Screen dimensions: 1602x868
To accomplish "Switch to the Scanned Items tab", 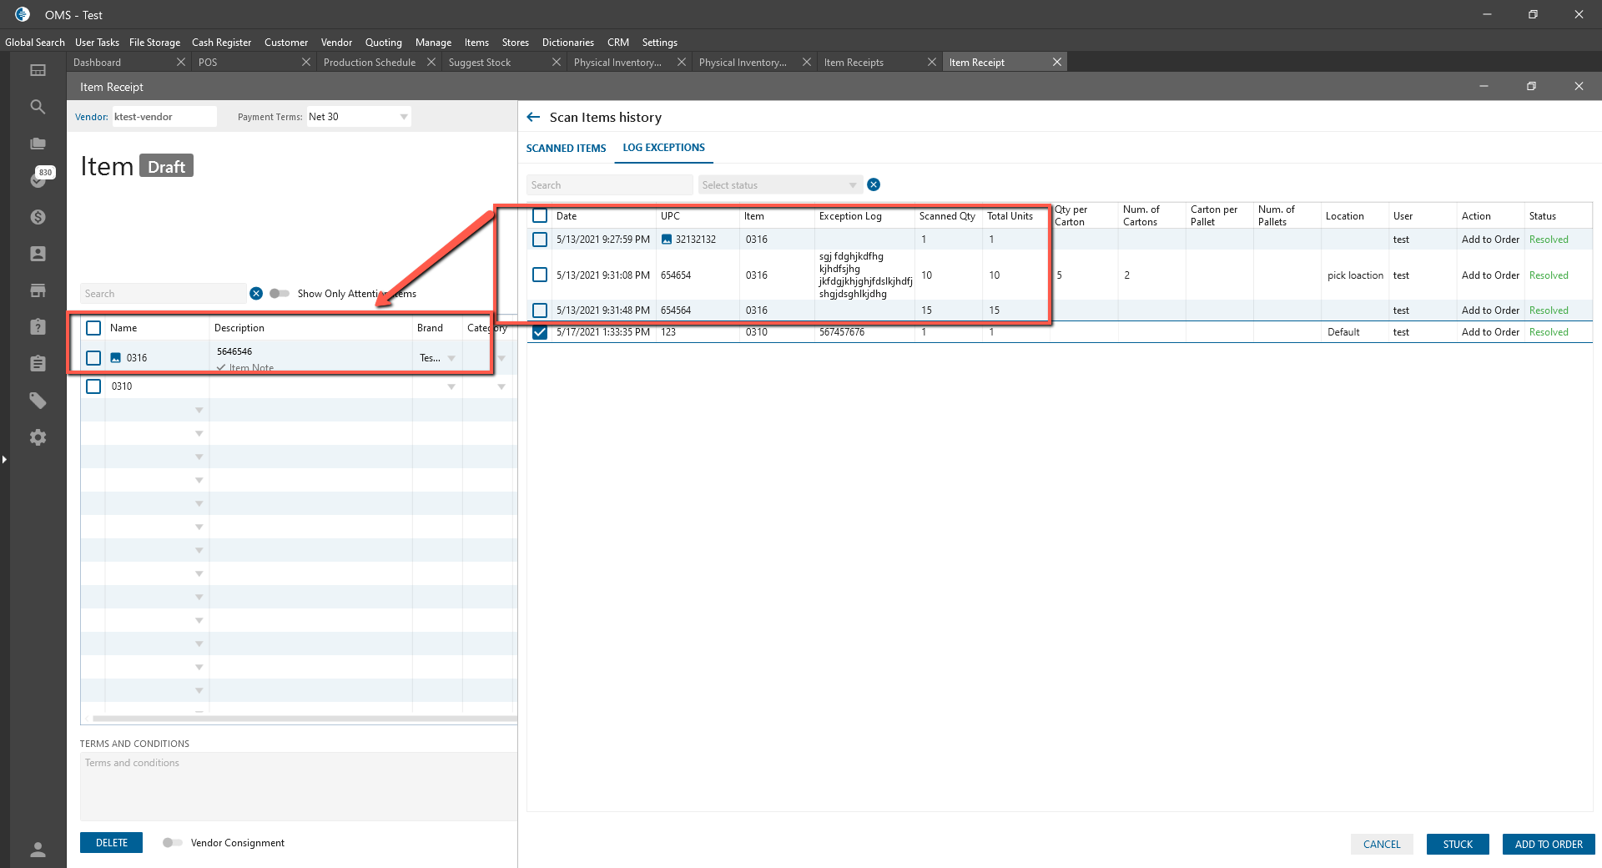I will (566, 149).
